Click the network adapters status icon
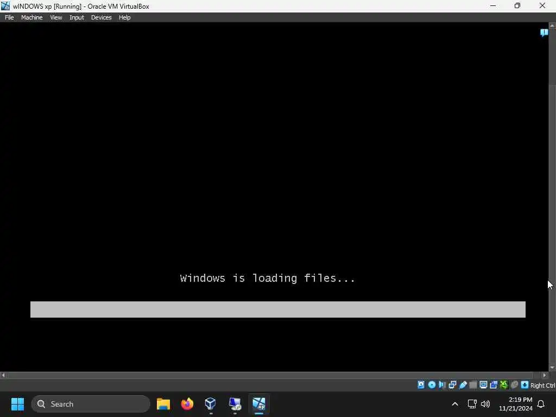This screenshot has height=417, width=556. point(452,385)
